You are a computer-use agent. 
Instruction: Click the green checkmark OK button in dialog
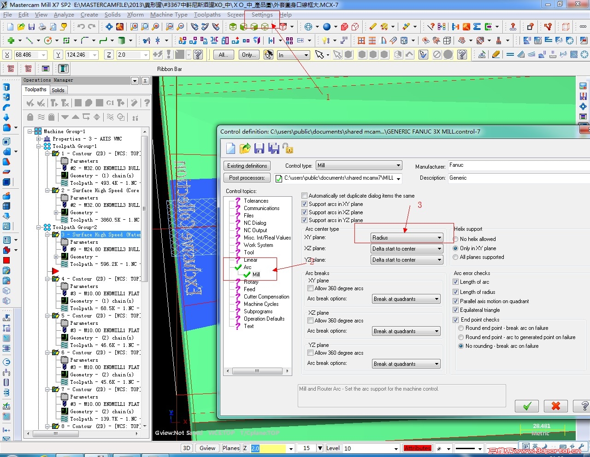click(527, 406)
